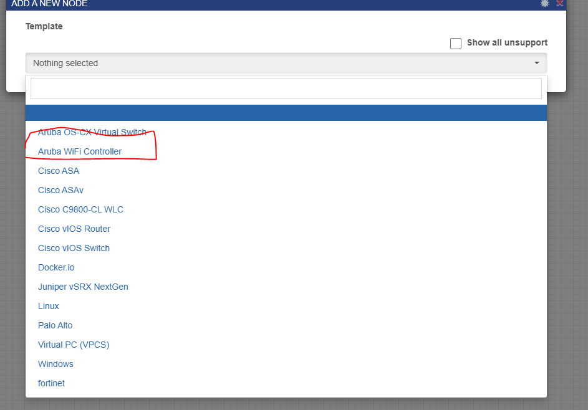Viewport: 588px width, 410px height.
Task: Select Cisco ASA template
Action: 286,171
